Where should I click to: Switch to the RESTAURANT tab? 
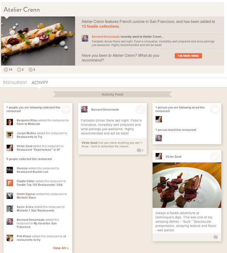[x=15, y=83]
